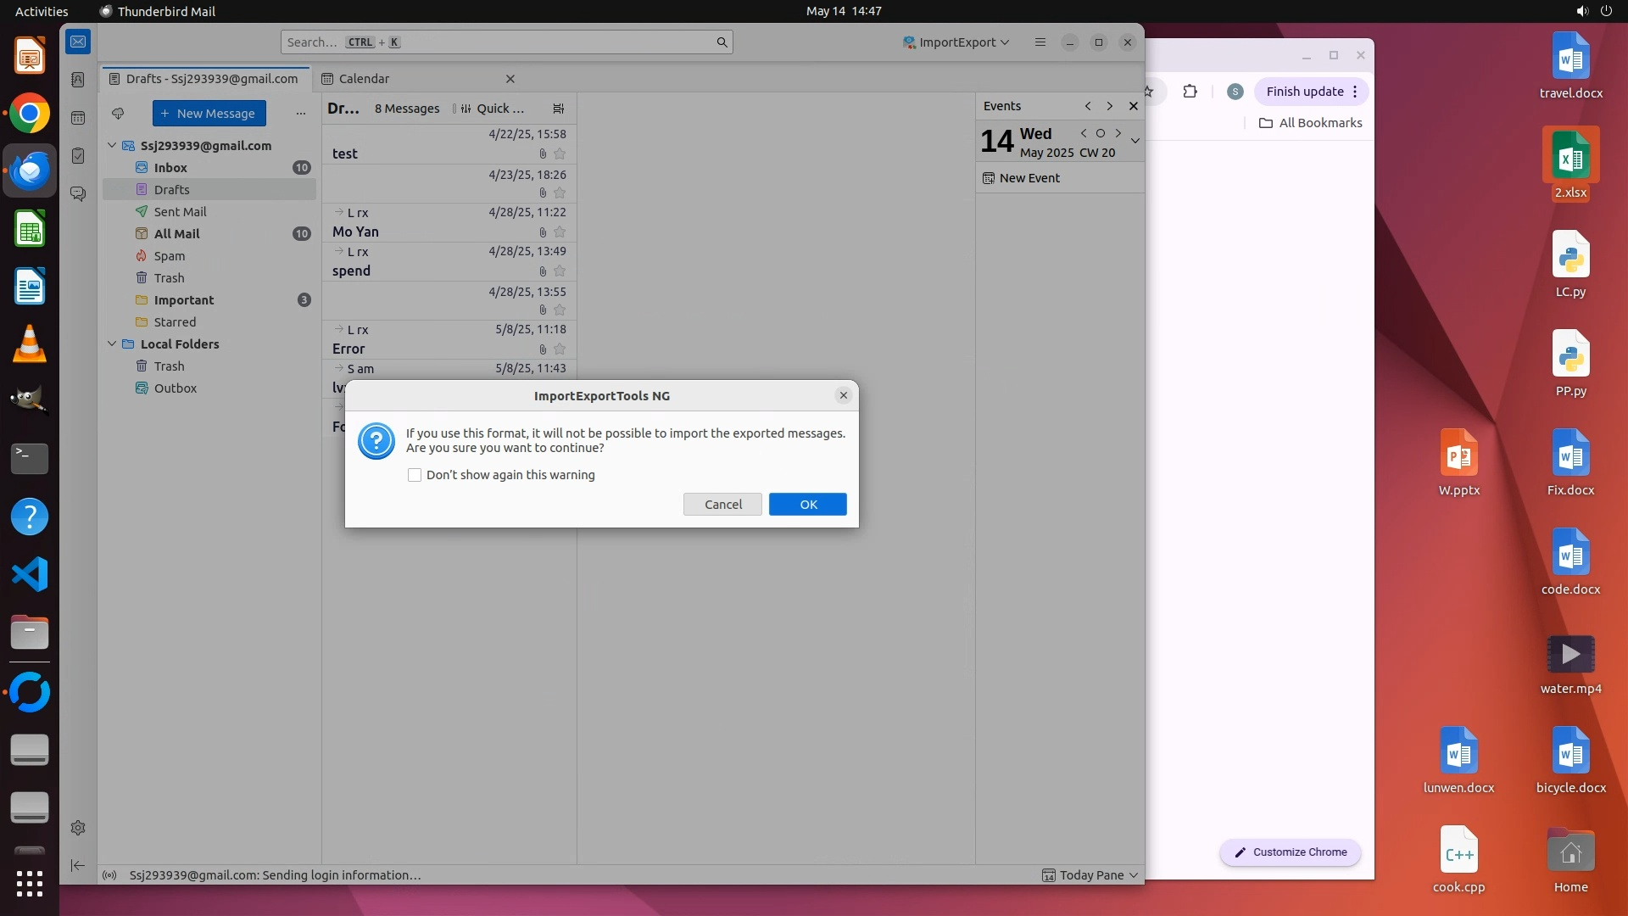Open the tasks space icon in the sidebar
Screen dimensions: 1628x916
78,156
